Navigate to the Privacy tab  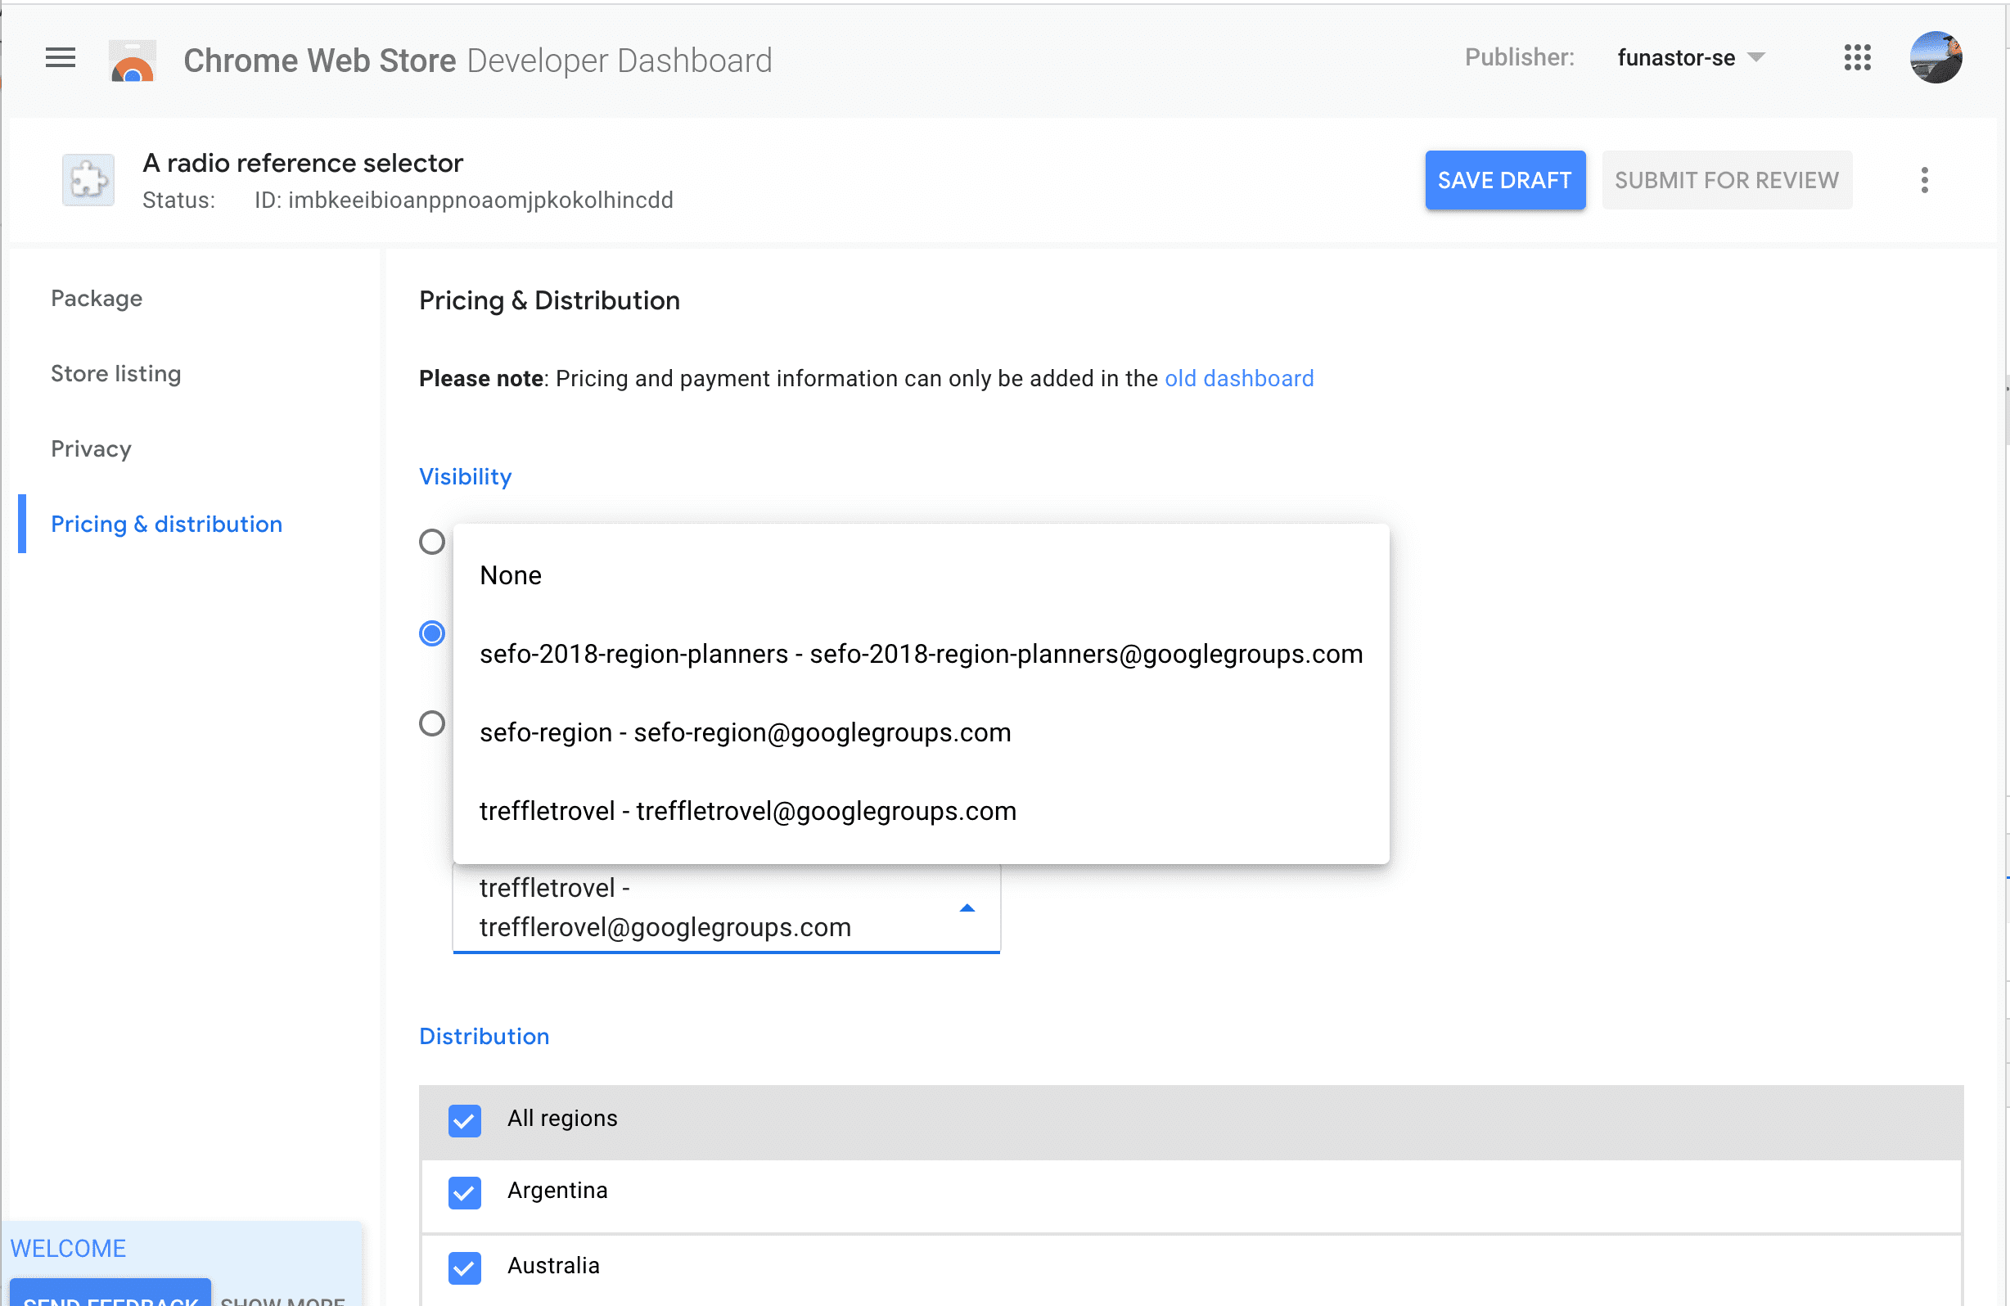coord(89,448)
